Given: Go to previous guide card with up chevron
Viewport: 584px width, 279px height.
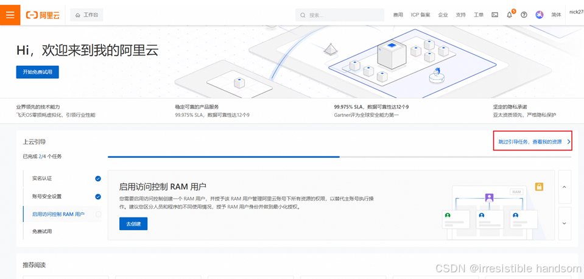Looking at the screenshot, I should (x=565, y=187).
